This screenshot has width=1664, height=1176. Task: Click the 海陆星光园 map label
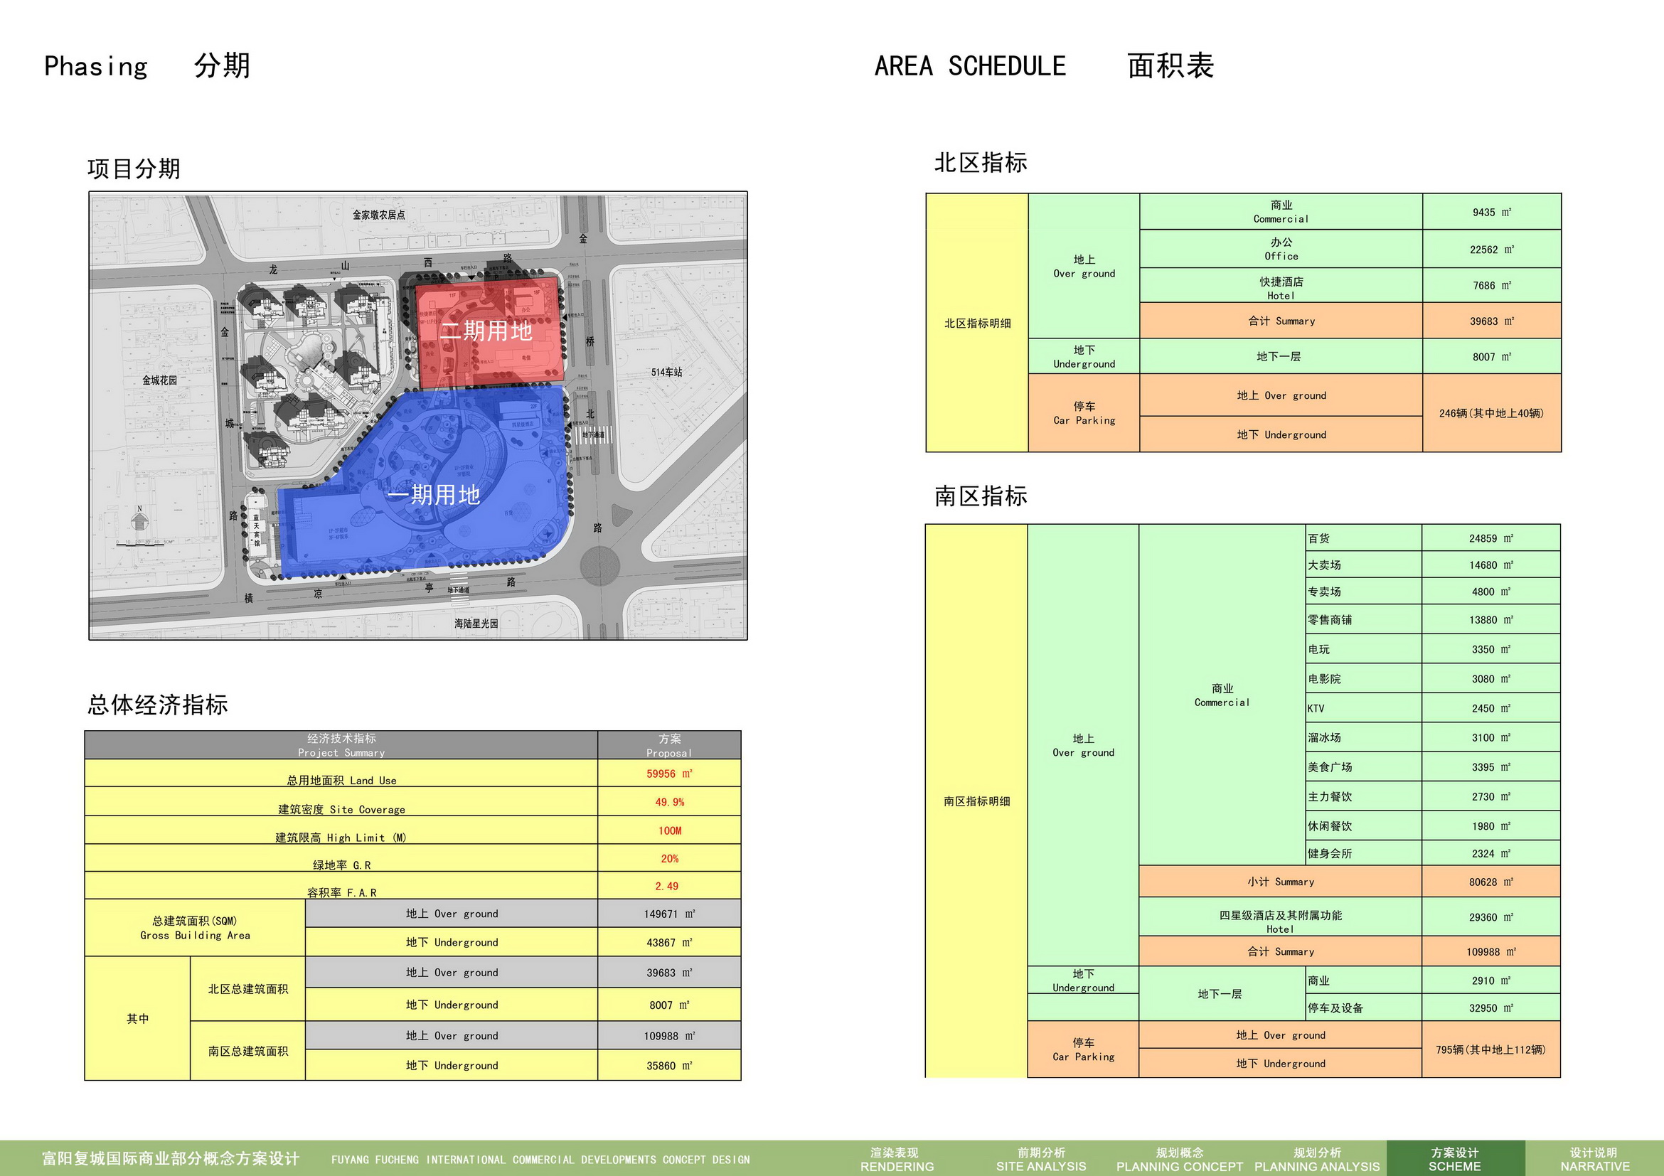476,623
